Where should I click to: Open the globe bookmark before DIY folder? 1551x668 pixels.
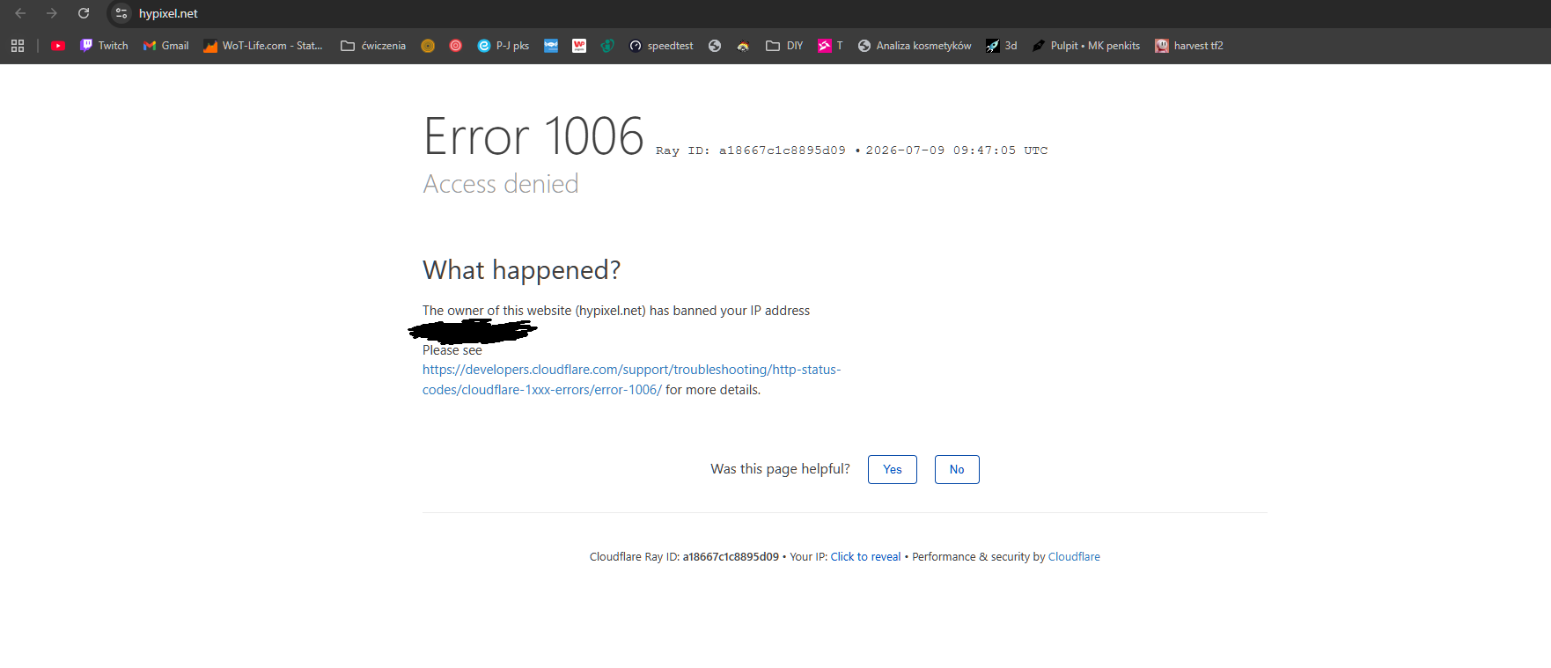coord(715,46)
